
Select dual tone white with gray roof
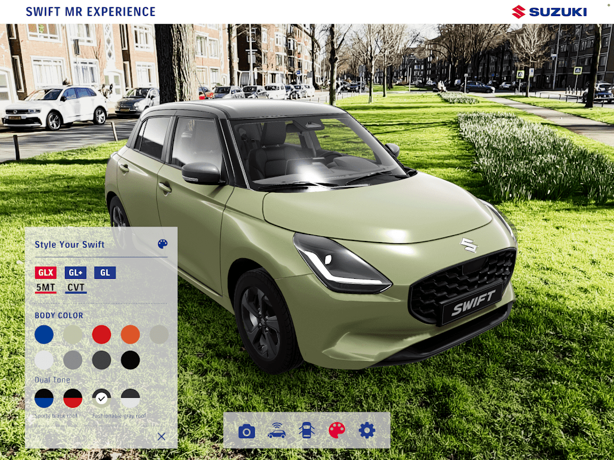131,398
